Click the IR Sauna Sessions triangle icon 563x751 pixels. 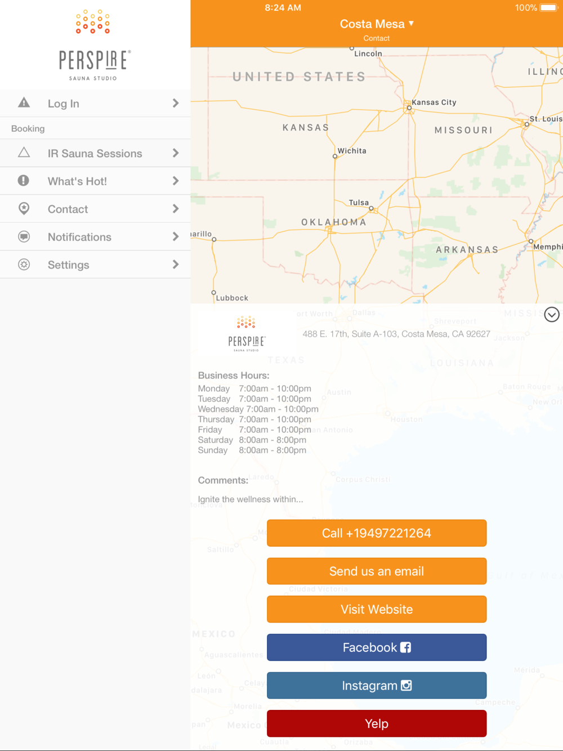[24, 153]
